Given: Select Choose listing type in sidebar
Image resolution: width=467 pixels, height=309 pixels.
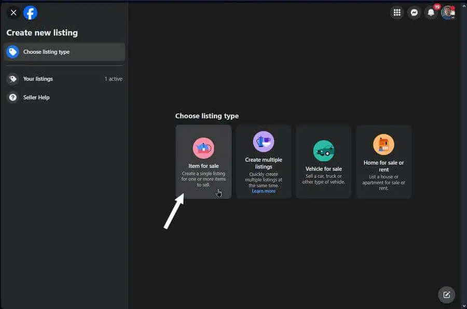Looking at the screenshot, I should (64, 52).
